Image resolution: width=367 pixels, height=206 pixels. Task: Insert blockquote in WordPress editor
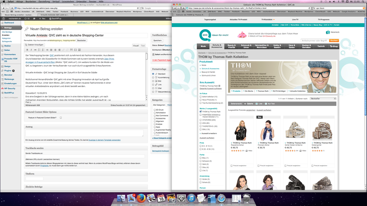47,50
